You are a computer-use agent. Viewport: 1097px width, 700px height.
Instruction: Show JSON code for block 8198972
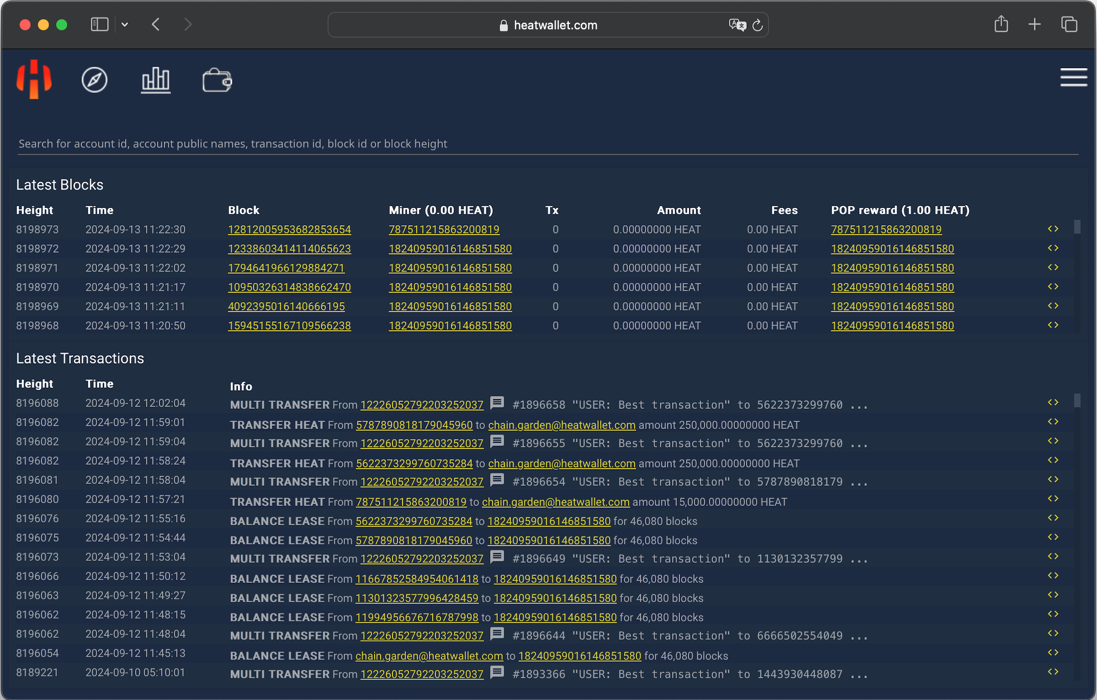coord(1053,248)
